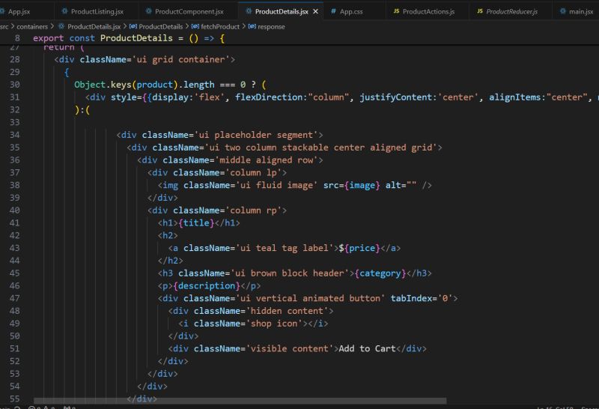
Task: Switch to the App.jsx tab
Action: click(19, 11)
